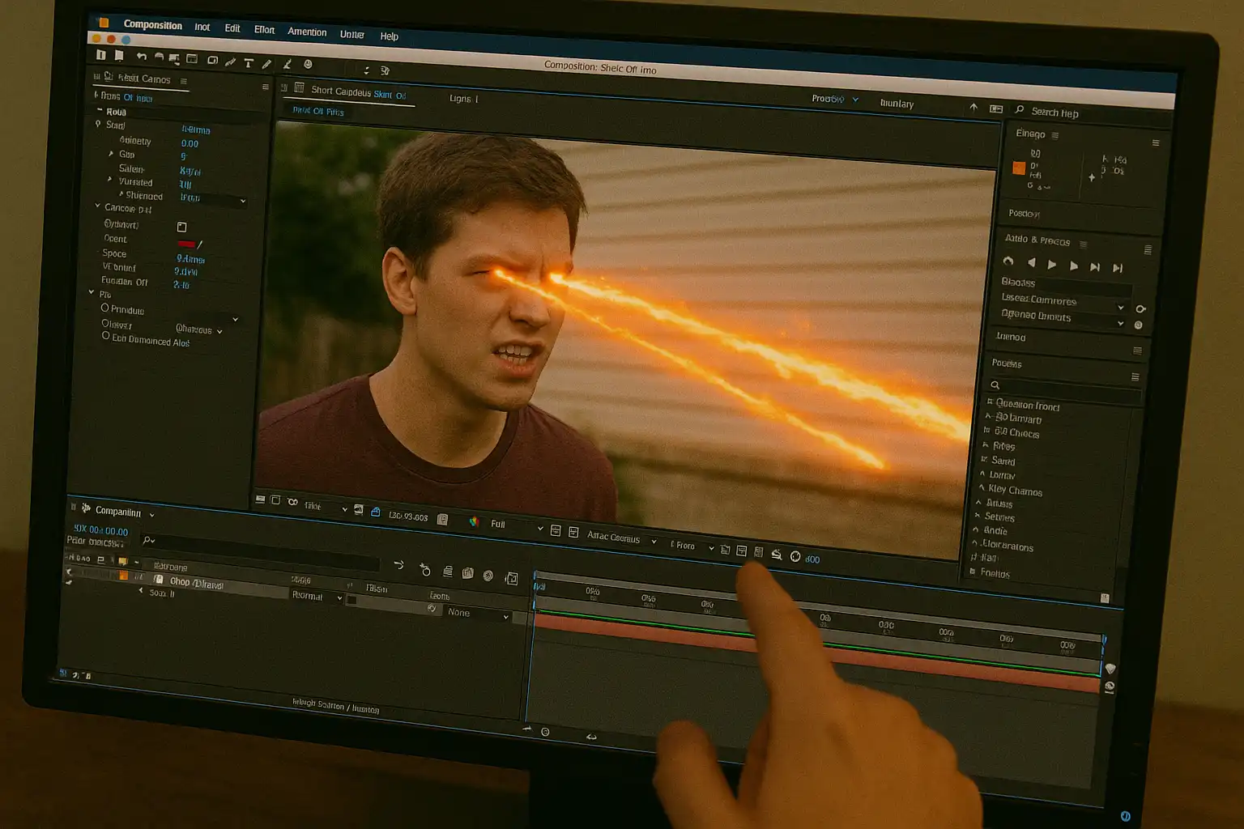Click the red Opent color swatch

click(186, 243)
